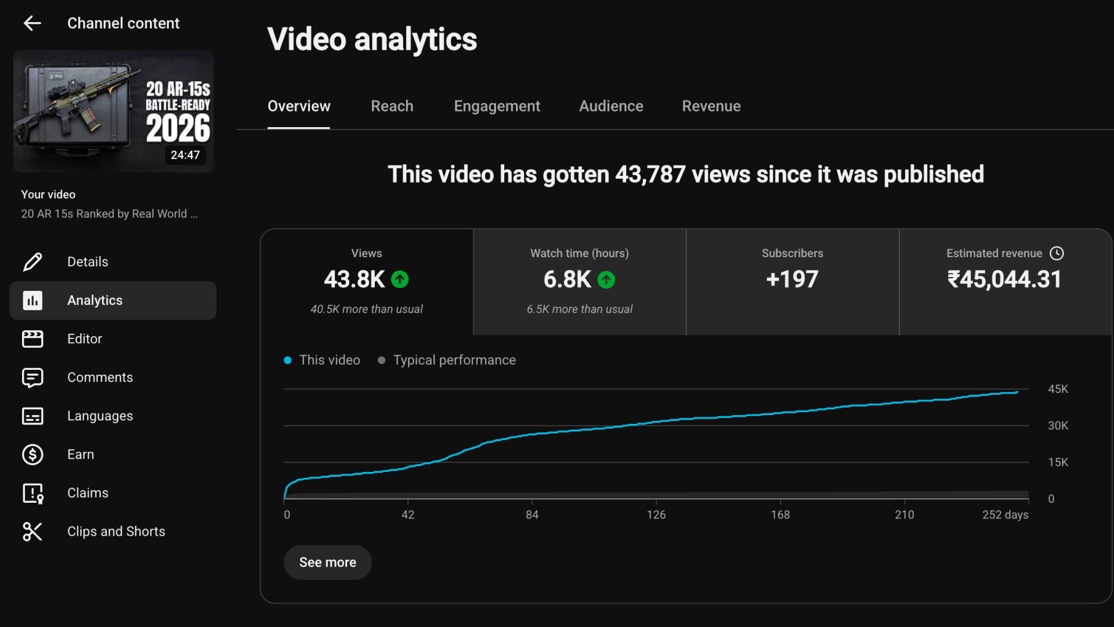Viewport: 1114px width, 627px height.
Task: Click the back arrow to Channel content
Action: (x=32, y=23)
